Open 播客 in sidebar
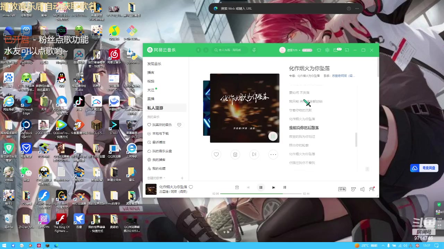Screen dimensions: 444x249 coord(151,73)
